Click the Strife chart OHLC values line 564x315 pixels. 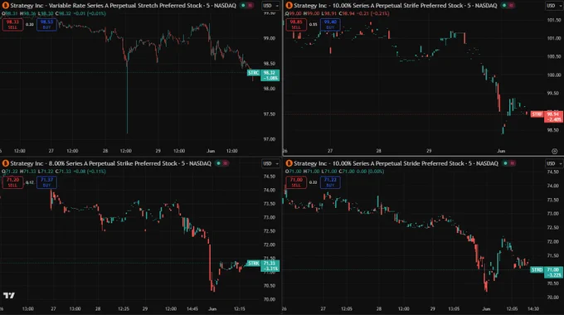[x=338, y=13]
